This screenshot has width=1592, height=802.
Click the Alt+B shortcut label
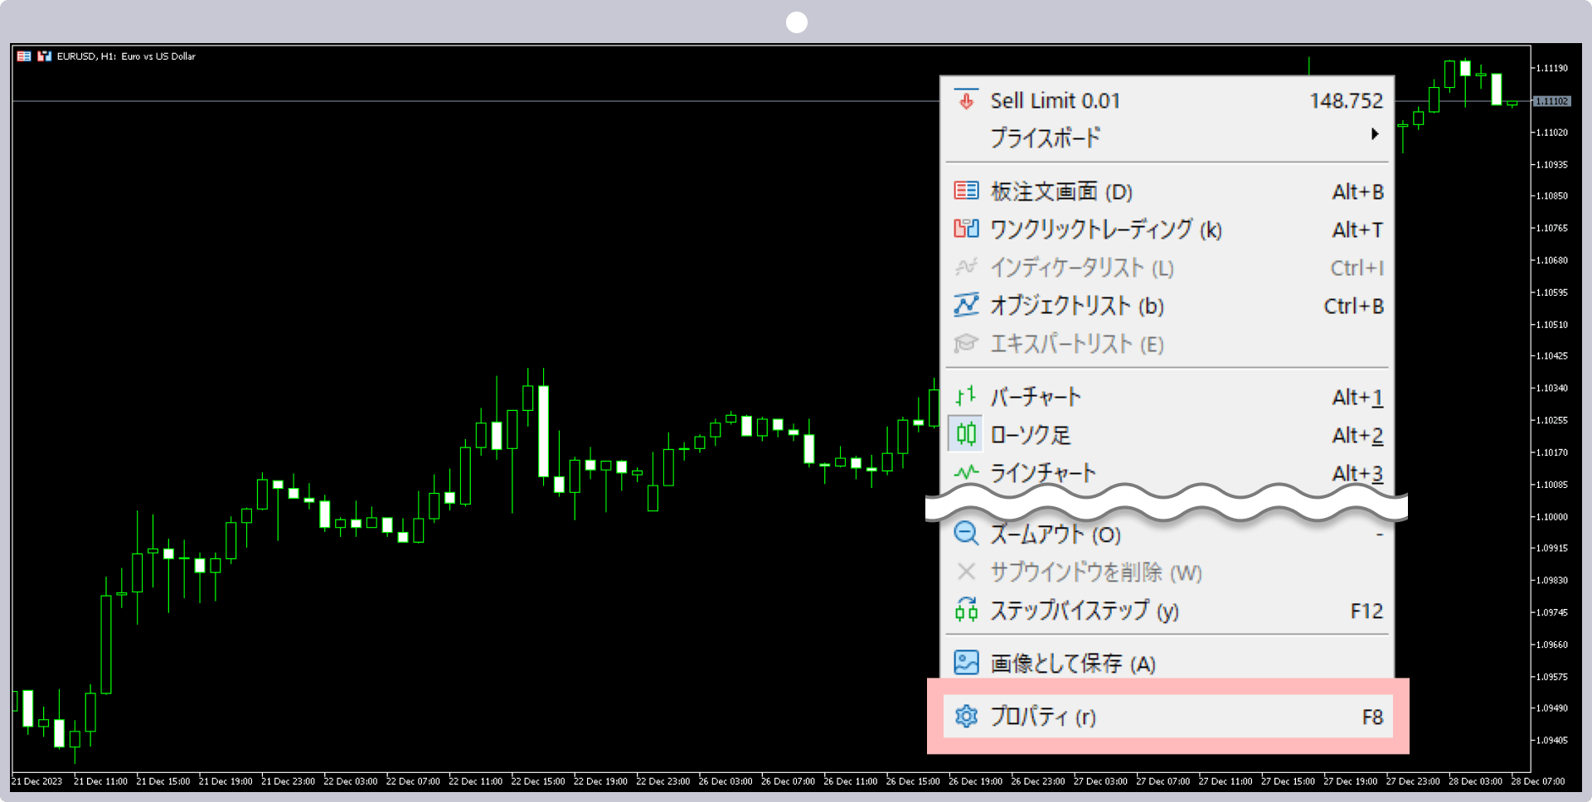(x=1357, y=191)
